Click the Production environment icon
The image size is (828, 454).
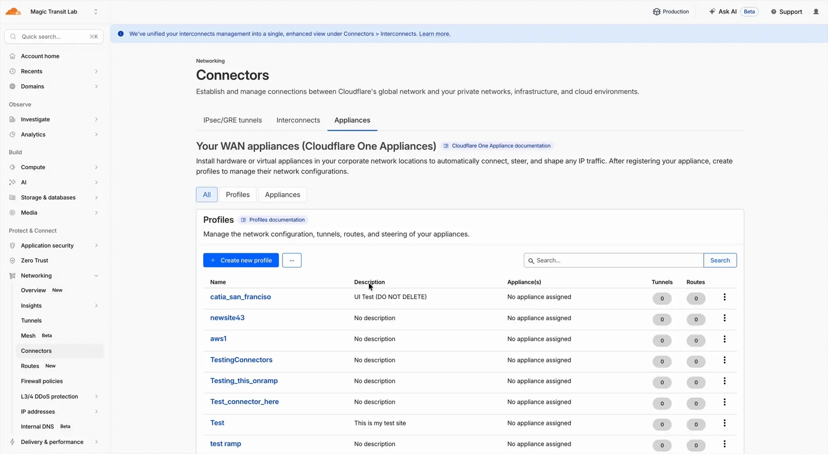(656, 11)
